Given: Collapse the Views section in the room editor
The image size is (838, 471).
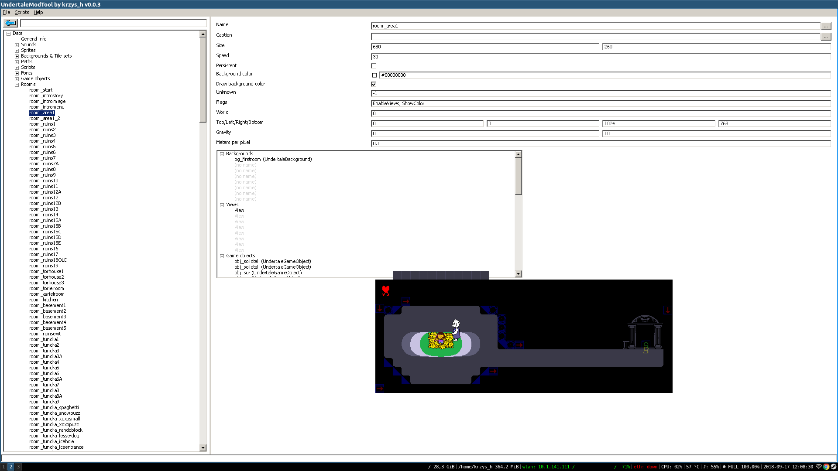Looking at the screenshot, I should 222,205.
